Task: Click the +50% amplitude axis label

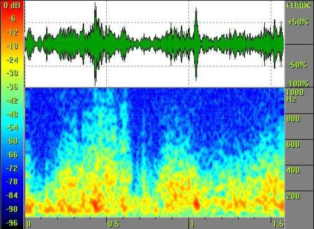Action: point(298,22)
